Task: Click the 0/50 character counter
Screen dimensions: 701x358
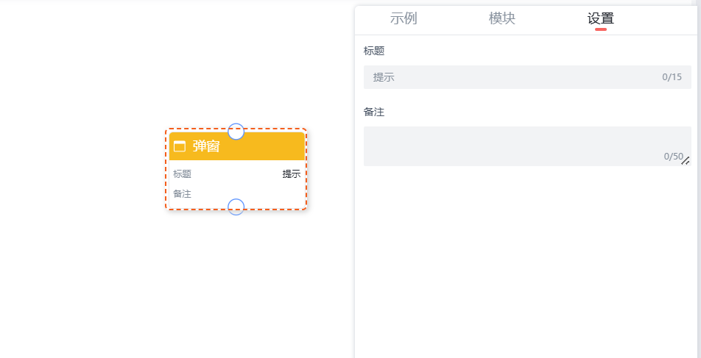Action: [x=673, y=157]
